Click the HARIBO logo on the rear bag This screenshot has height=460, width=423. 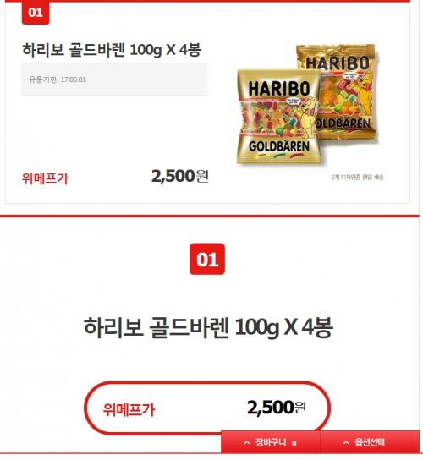[337, 63]
